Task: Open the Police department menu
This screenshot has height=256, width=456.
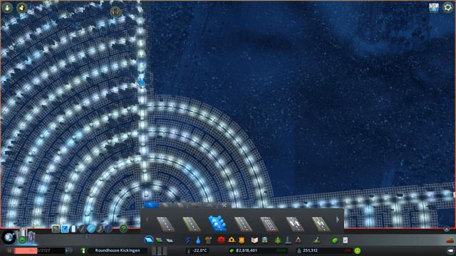Action: click(x=242, y=240)
